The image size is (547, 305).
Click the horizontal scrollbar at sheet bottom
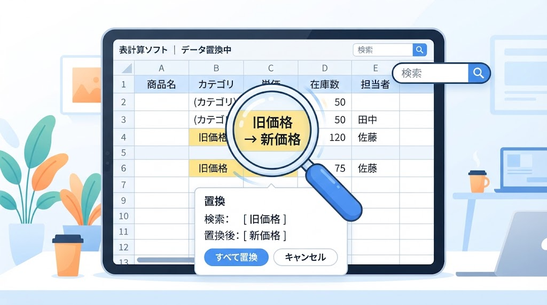[x=166, y=260]
